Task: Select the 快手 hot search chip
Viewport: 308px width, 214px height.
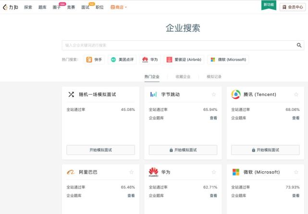Action: pyautogui.click(x=94, y=59)
